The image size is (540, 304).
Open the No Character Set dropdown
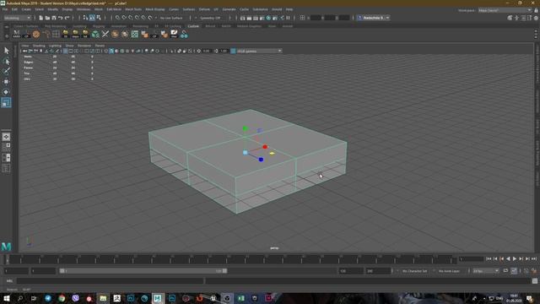click(416, 271)
